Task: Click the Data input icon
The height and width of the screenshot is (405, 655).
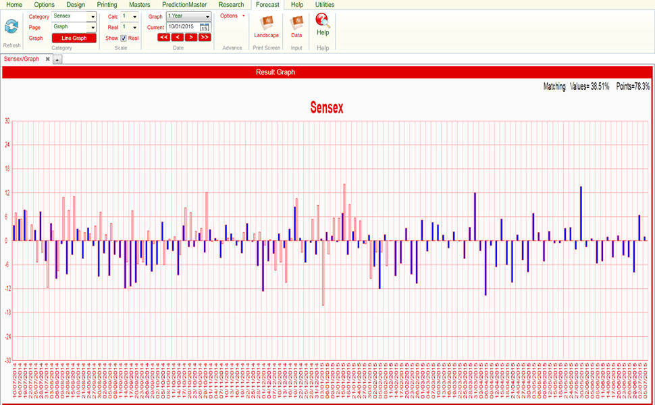Action: [296, 24]
